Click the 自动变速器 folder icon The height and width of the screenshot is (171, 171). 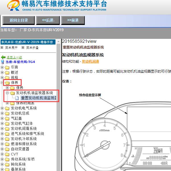(7, 149)
